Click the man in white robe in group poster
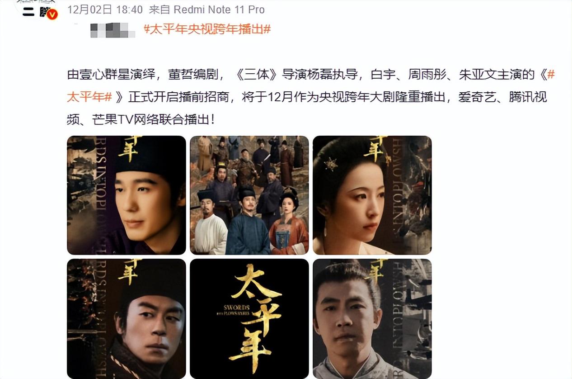This screenshot has width=572, height=379. (x=211, y=223)
